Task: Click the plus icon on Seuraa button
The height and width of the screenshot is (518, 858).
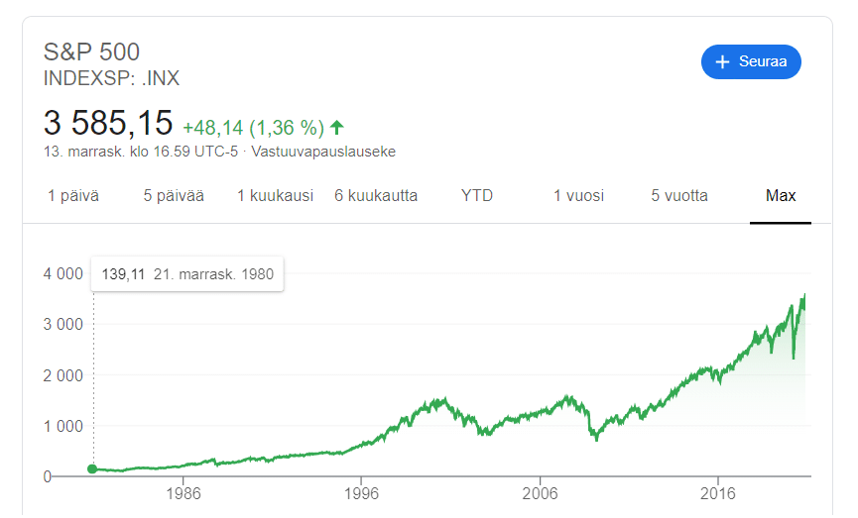Action: click(722, 61)
